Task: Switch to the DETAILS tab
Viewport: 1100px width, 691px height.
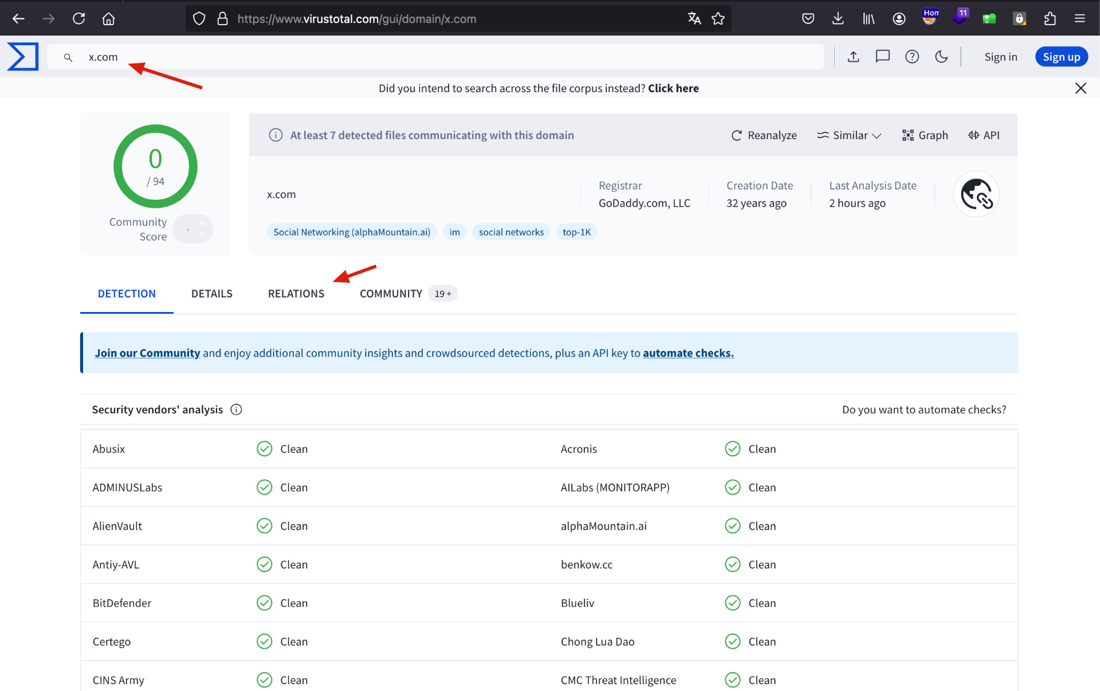Action: 211,294
